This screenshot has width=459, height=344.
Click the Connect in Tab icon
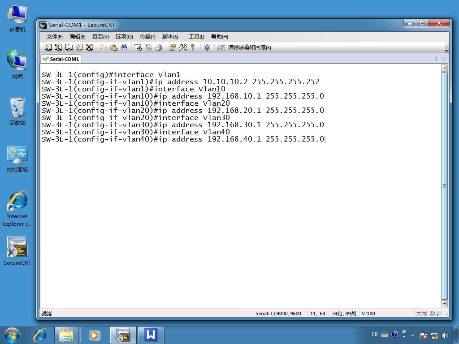69,47
